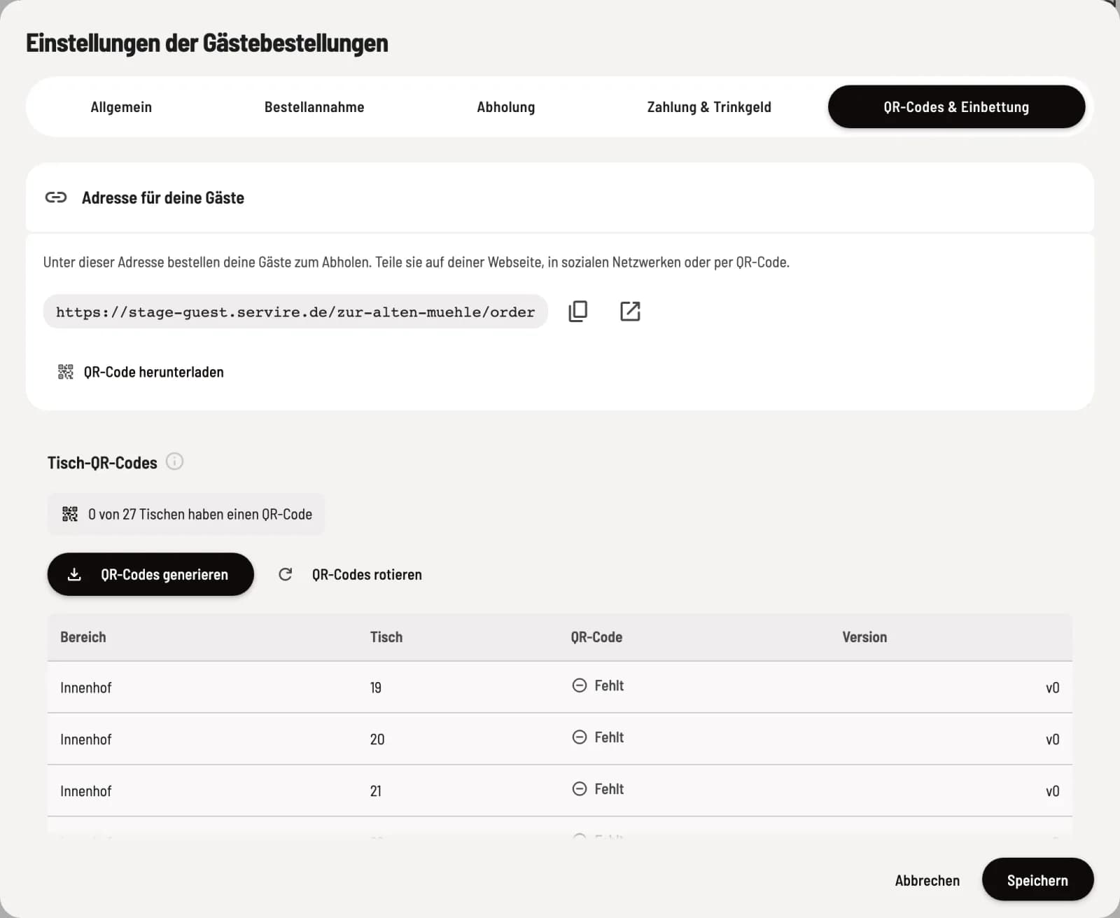Select table number 20 cell

tap(377, 739)
